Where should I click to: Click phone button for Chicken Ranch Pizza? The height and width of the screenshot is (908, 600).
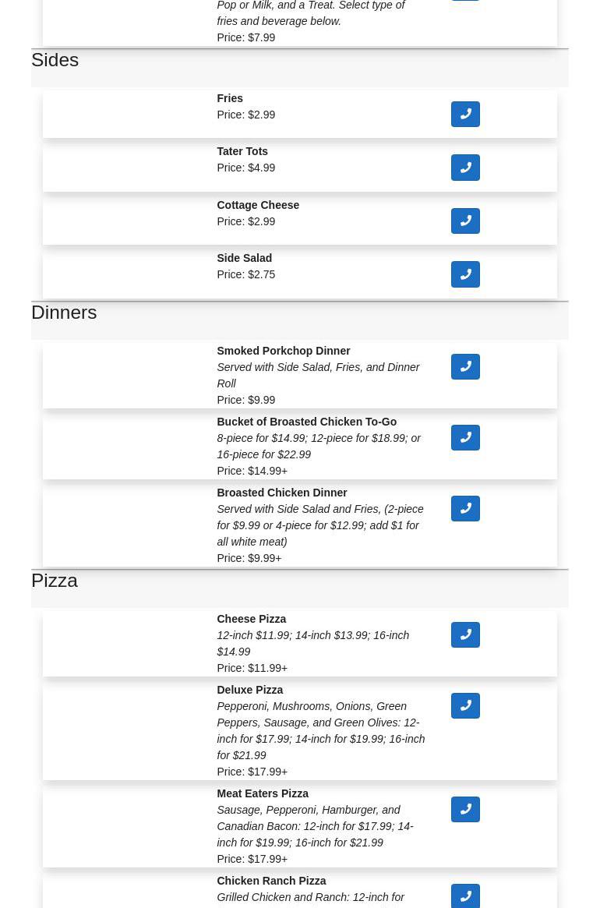pyautogui.click(x=465, y=896)
